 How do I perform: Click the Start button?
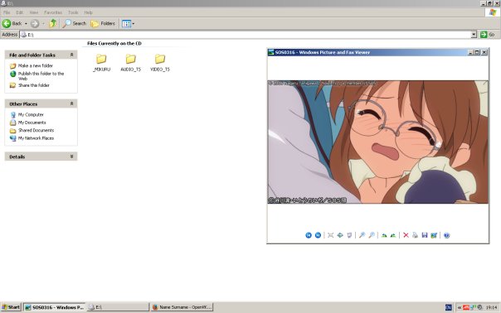(11, 307)
